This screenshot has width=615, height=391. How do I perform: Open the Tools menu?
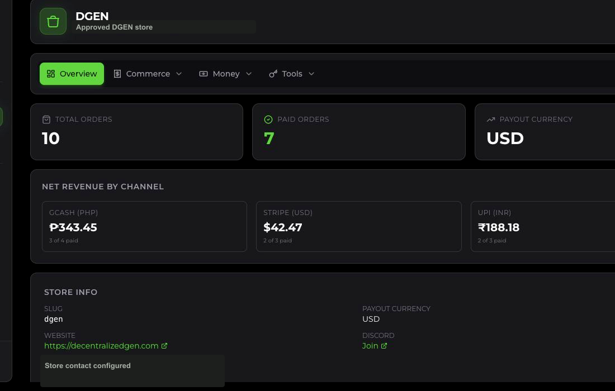tap(292, 74)
